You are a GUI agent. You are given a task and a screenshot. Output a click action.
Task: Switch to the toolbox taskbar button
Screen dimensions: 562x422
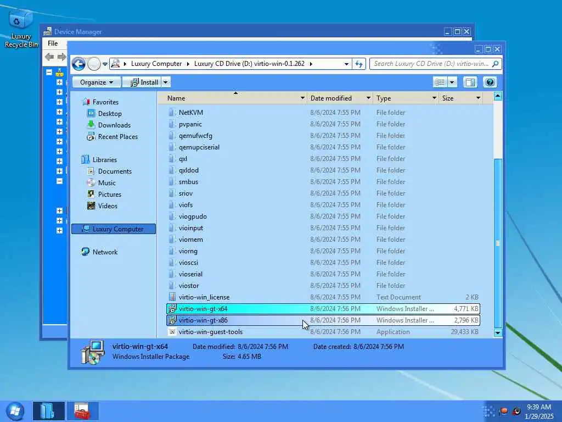[x=82, y=411]
